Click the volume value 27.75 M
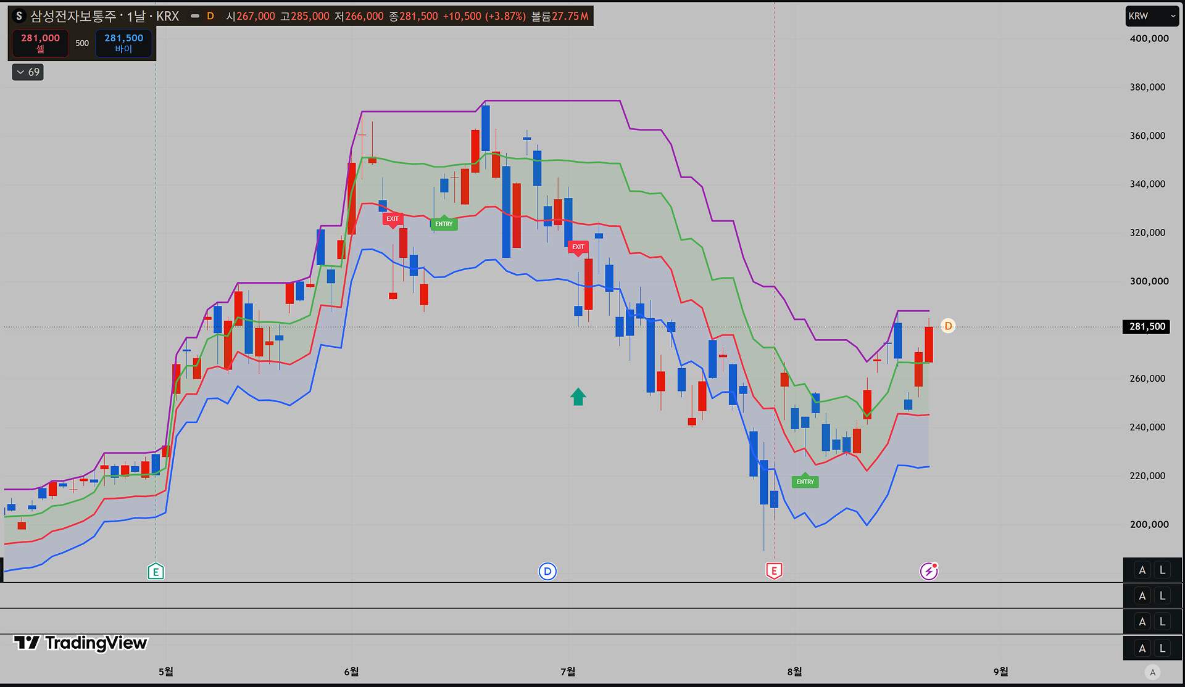 (x=570, y=16)
